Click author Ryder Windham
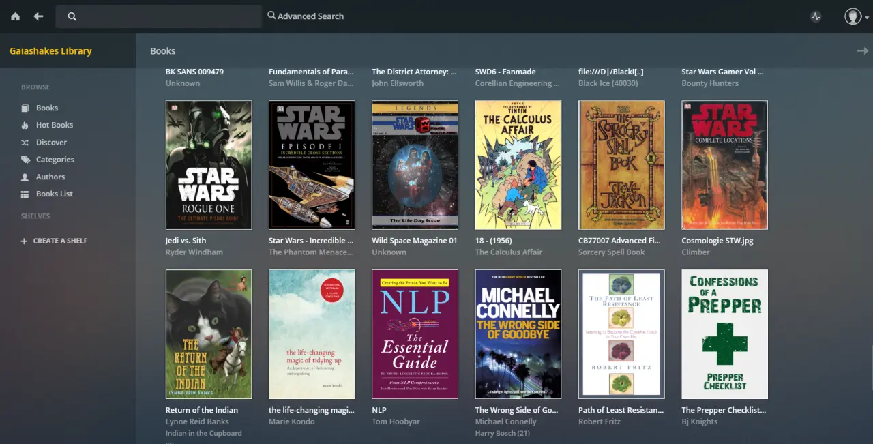Screen dimensions: 873x444 (x=194, y=252)
